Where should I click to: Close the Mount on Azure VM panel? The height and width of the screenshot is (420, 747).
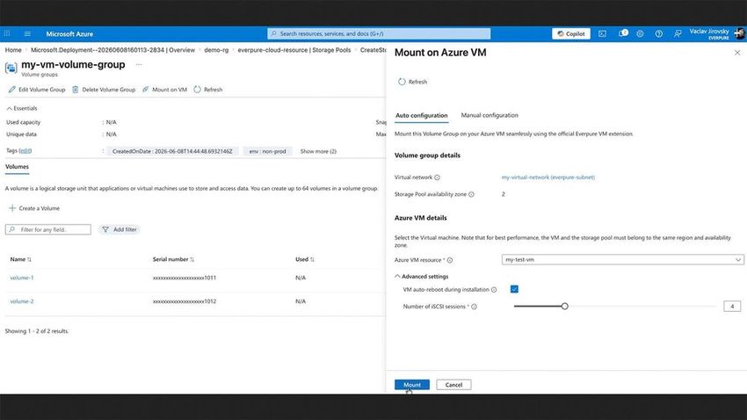737,53
